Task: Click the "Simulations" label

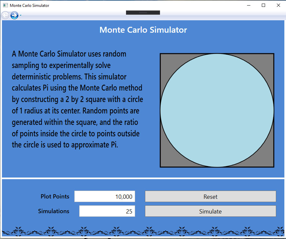Action: coord(54,211)
